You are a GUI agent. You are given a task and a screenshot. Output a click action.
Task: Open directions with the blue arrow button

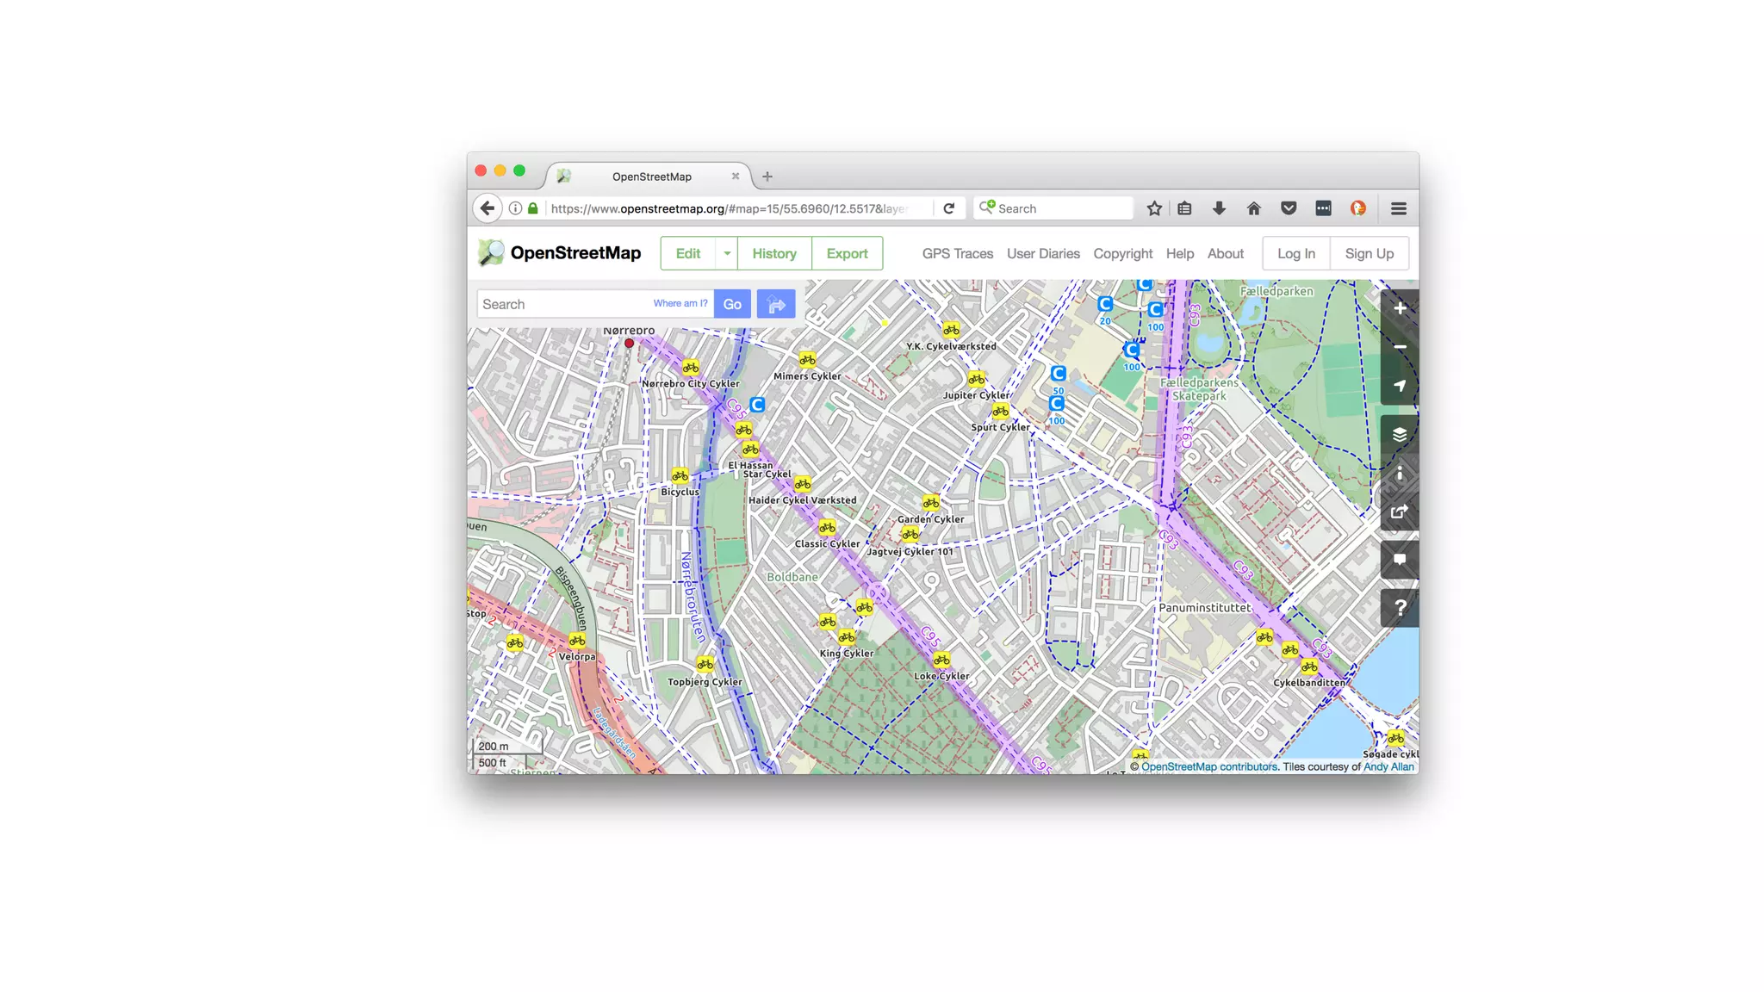776,304
